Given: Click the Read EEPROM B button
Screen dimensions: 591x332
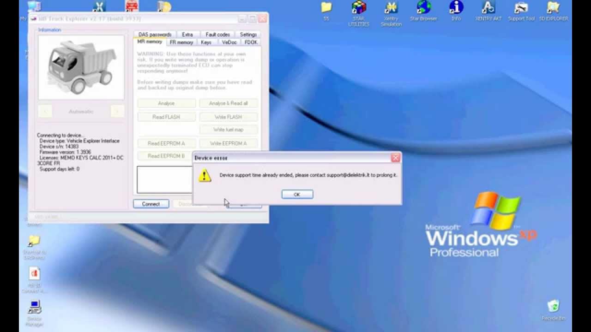Looking at the screenshot, I should [165, 156].
